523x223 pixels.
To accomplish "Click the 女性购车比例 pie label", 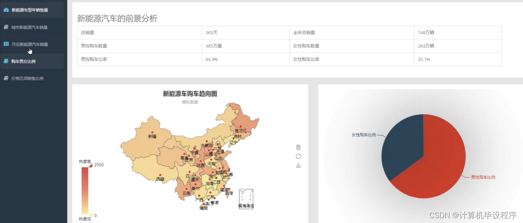I will pyautogui.click(x=364, y=135).
